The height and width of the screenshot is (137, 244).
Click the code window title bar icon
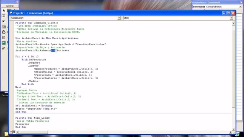(11, 13)
